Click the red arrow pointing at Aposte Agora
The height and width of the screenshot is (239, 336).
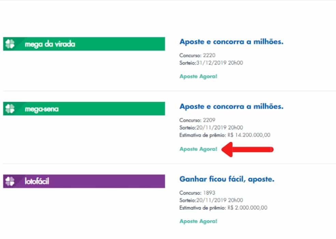[248, 149]
